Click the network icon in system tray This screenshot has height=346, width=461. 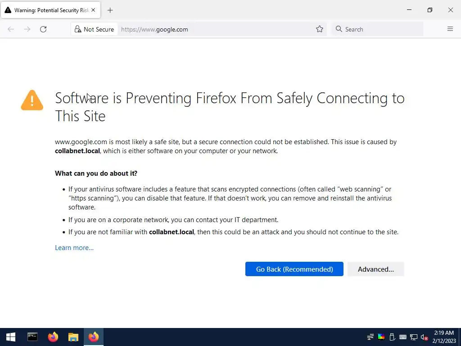click(413, 337)
